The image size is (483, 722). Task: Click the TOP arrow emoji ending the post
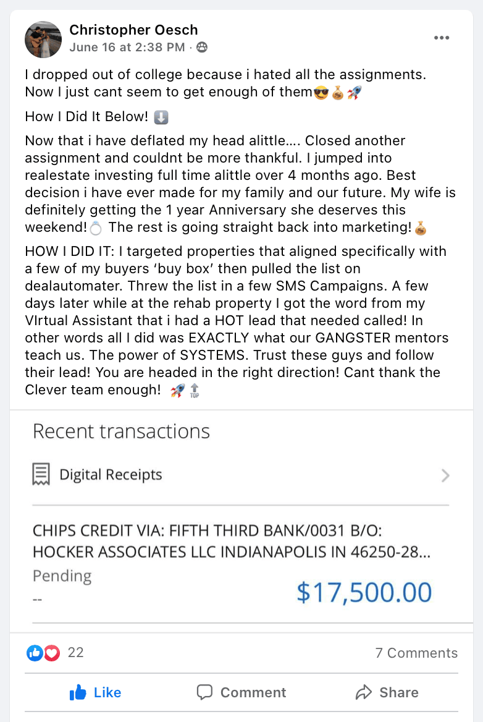[195, 391]
